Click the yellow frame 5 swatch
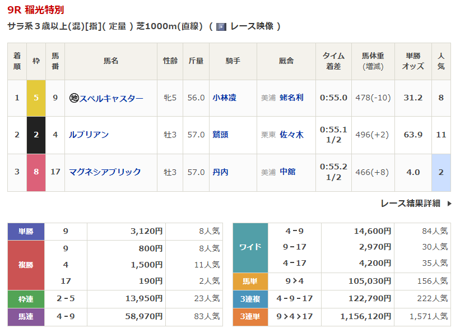The height and width of the screenshot is (332, 460). pos(36,98)
